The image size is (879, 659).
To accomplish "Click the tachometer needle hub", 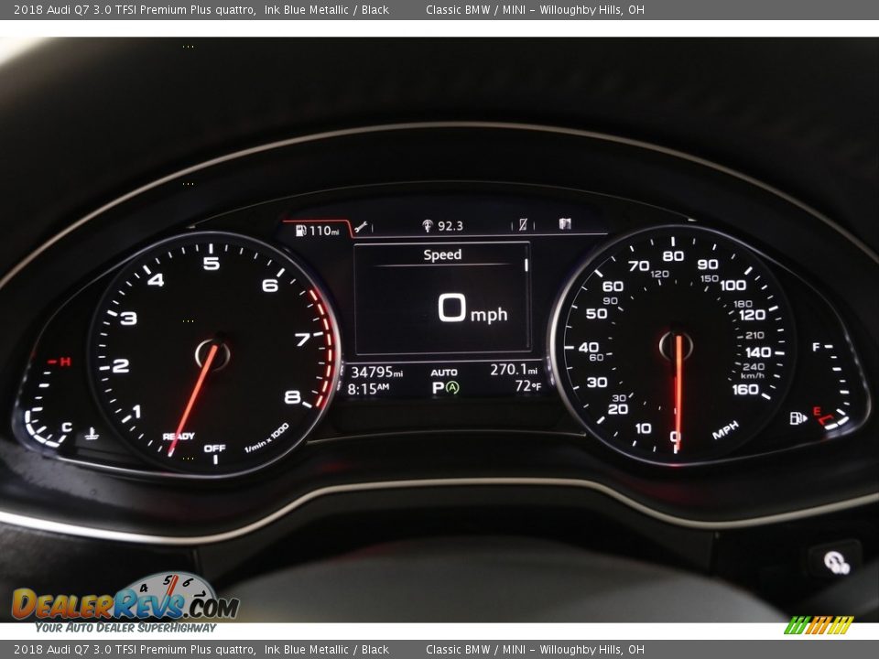I will pyautogui.click(x=212, y=353).
